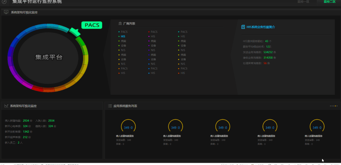This screenshot has width=341, height=165.
Task: Click the leftmost 349|0 circular service gauge
Action: (x=128, y=127)
